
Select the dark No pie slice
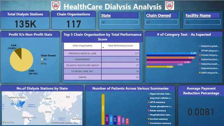click(x=19, y=52)
